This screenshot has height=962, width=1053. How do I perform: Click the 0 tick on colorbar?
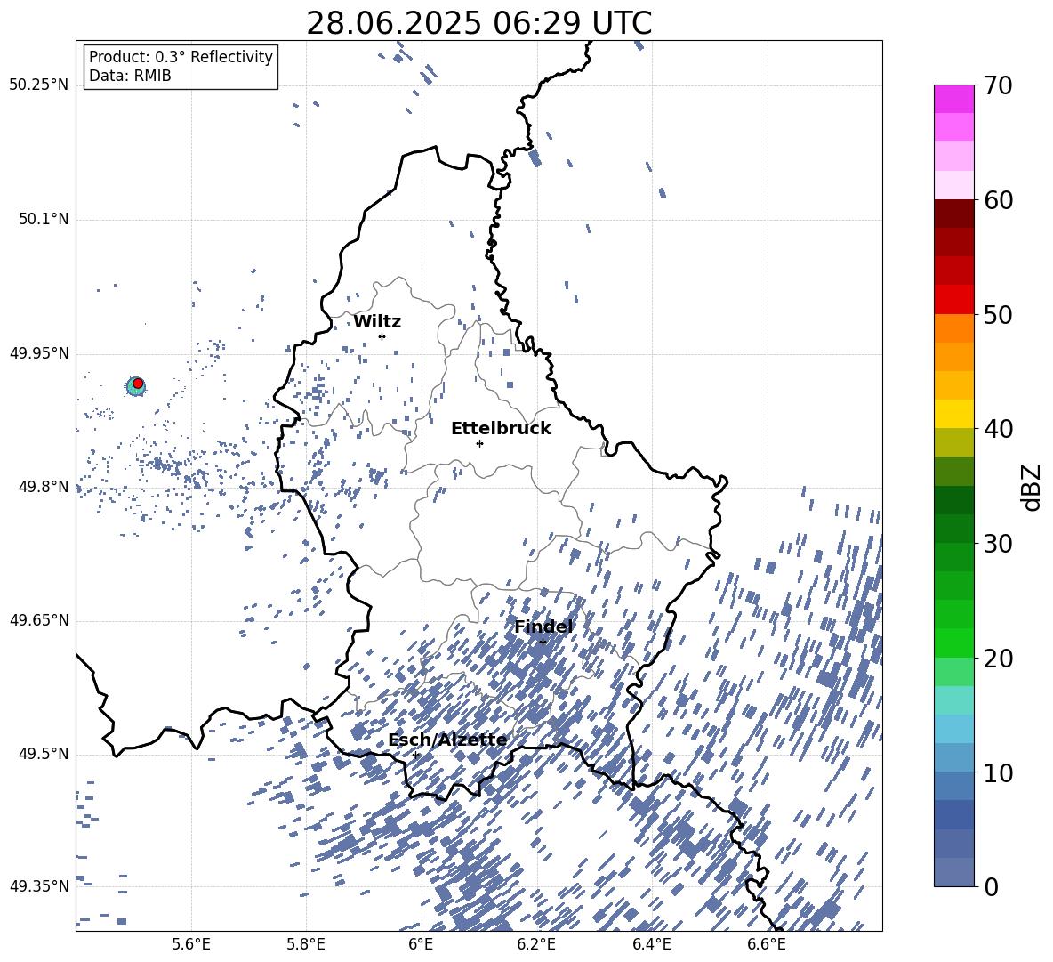click(991, 886)
